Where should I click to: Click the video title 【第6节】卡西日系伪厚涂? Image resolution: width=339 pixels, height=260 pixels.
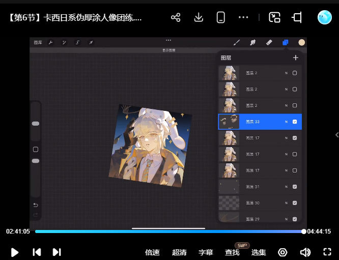75,17
